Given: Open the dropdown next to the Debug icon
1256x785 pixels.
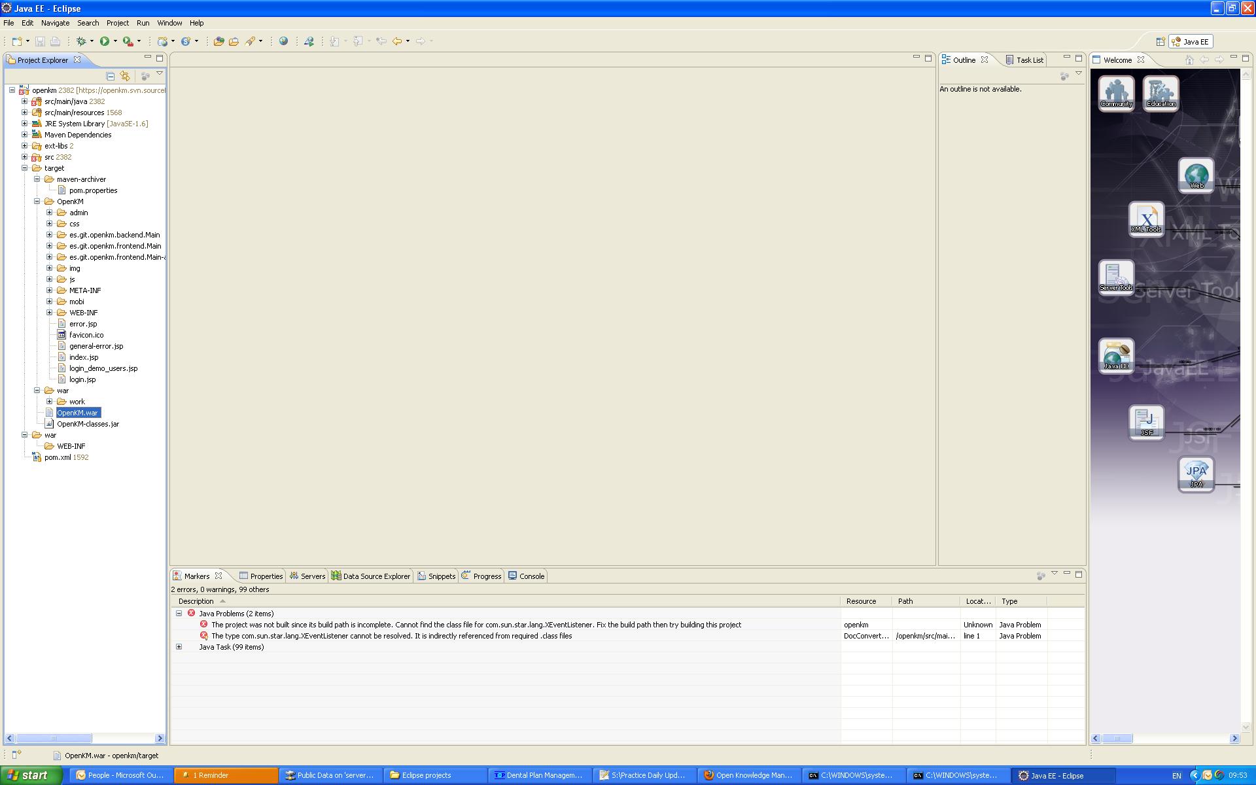Looking at the screenshot, I should tap(92, 41).
